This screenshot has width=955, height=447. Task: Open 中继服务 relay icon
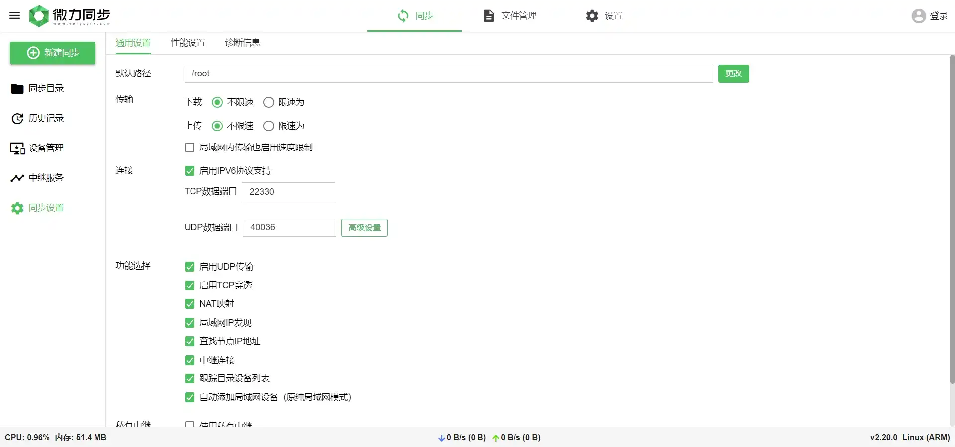coord(17,178)
